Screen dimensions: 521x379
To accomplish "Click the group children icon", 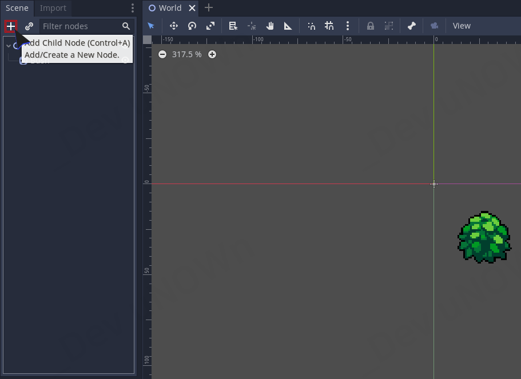I will [x=389, y=26].
